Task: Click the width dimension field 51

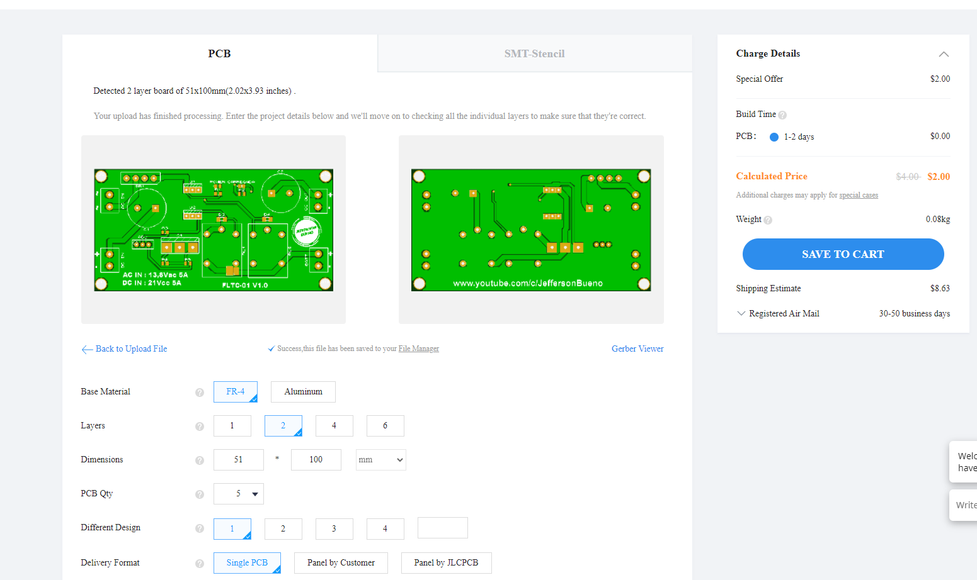Action: tap(239, 460)
